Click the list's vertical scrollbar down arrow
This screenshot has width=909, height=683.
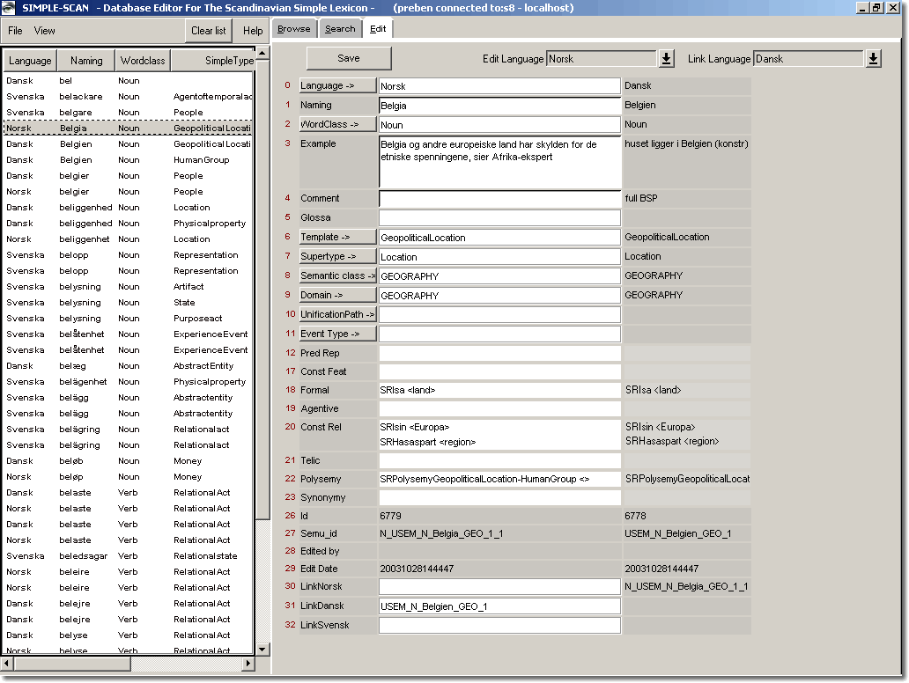[262, 649]
